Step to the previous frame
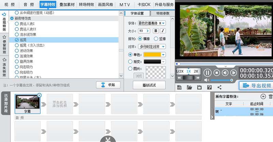Viewport: 273px width, 142px height. coord(225,72)
